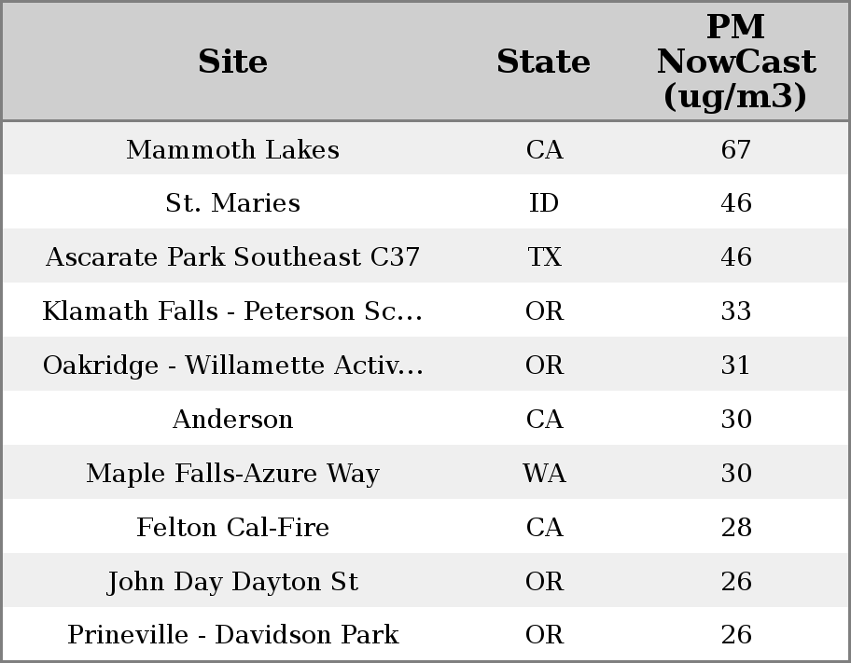Select Oakridge - Willamette Activ... site
This screenshot has width=851, height=663.
coord(232,366)
